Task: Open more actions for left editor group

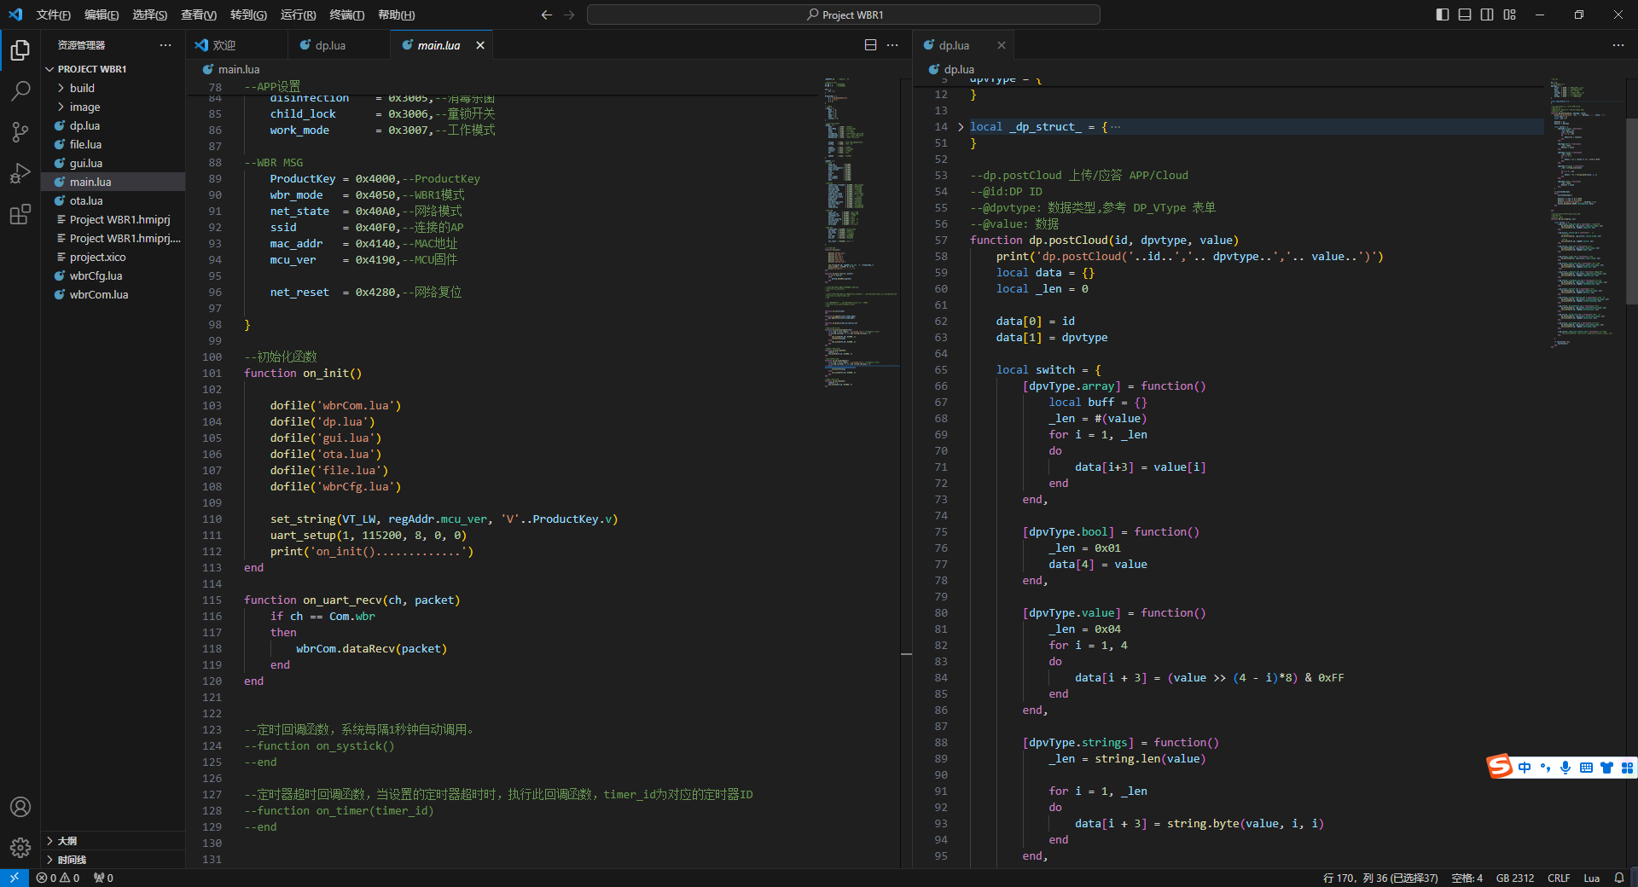Action: (892, 45)
